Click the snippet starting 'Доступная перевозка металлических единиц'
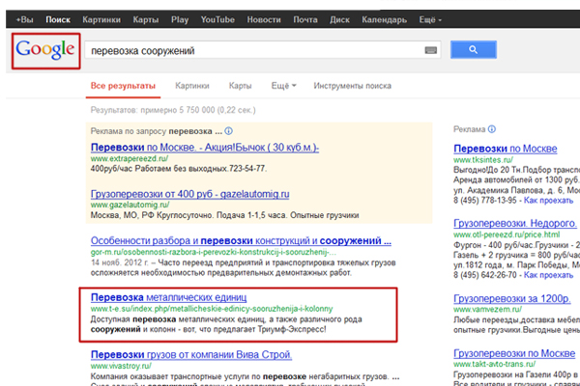The width and height of the screenshot is (580, 386). coord(226,324)
